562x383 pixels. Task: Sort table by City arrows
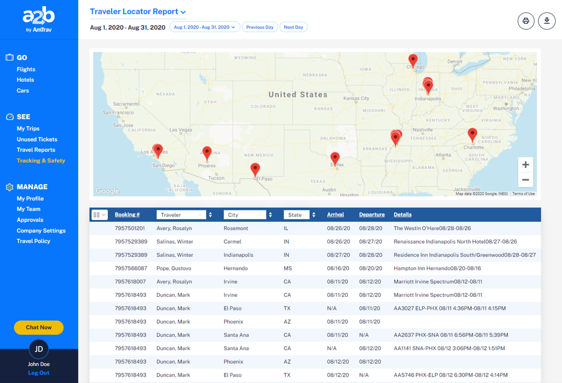pos(270,215)
